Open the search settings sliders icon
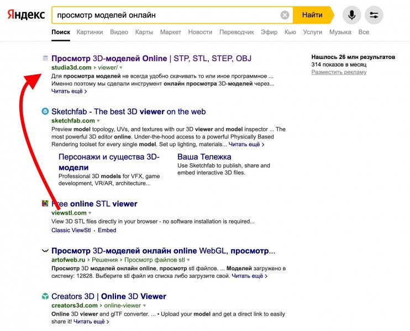 point(374,15)
